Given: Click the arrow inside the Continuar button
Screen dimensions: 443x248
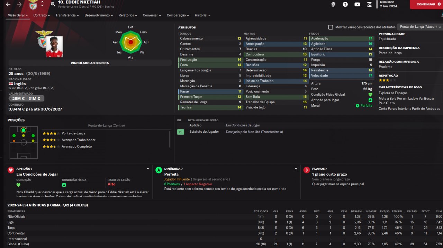Looking at the screenshot, I should 439,5.
